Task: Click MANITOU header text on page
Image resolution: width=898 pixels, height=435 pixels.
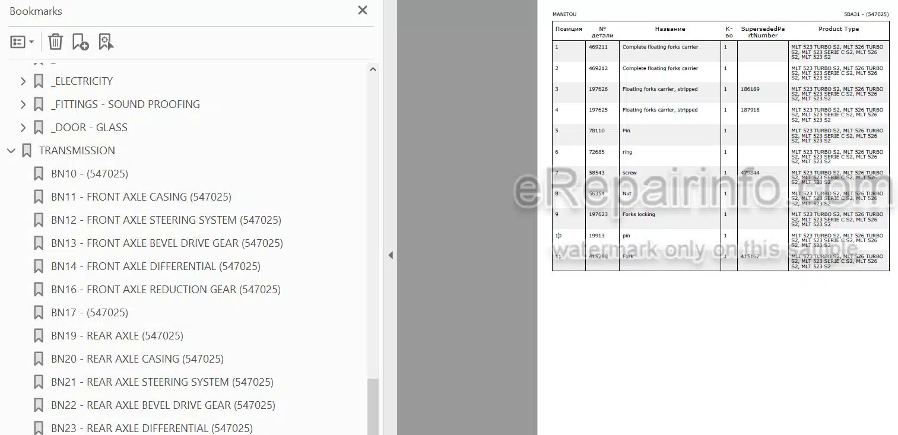Action: 564,14
